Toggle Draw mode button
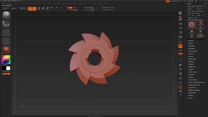This screenshot has height=117, width=208. (34, 9)
